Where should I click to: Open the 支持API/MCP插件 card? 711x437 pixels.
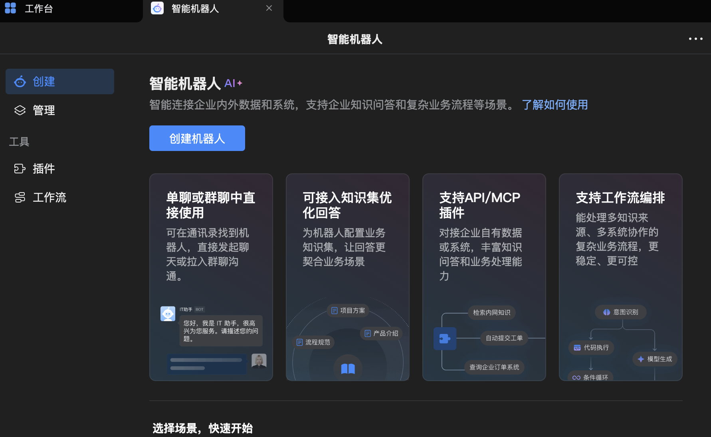484,277
